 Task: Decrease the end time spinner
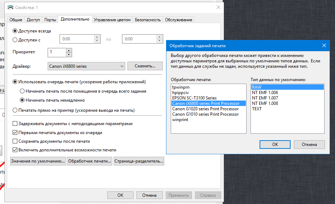(160, 41)
